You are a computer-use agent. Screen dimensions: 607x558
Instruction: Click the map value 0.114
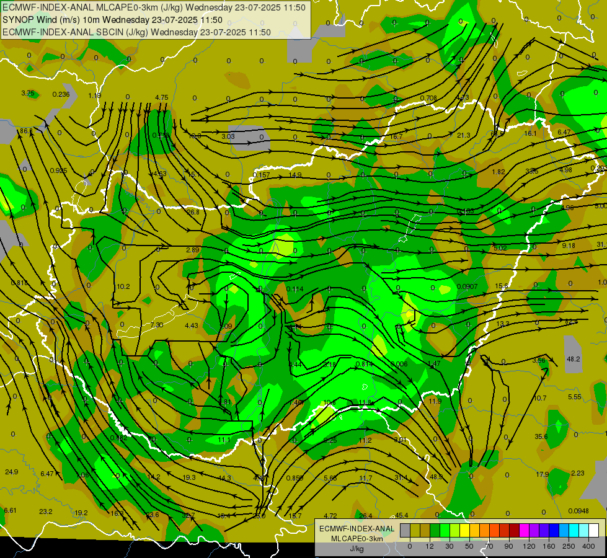point(295,289)
